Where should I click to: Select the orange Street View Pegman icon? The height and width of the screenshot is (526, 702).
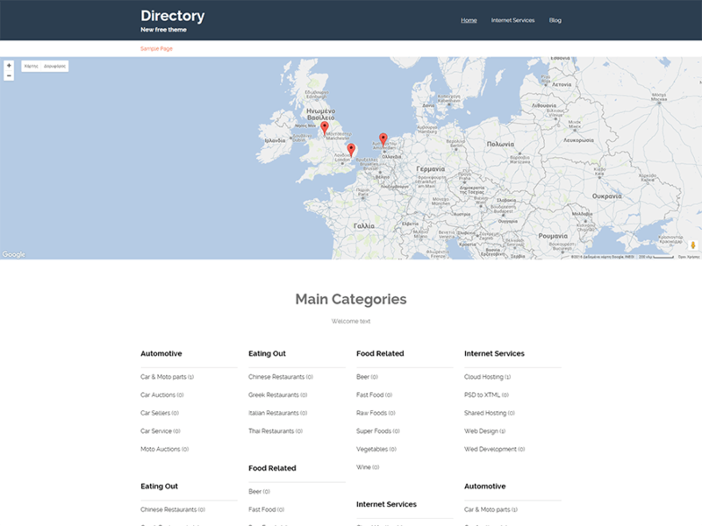(x=692, y=246)
